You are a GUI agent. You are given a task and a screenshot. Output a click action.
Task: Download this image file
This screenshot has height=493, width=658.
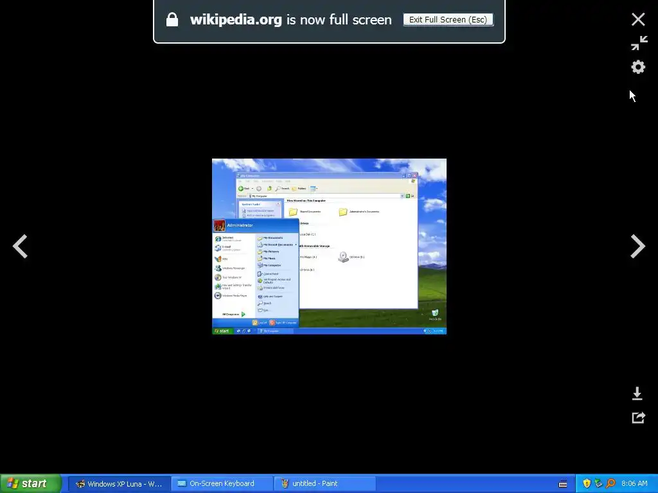(x=637, y=394)
